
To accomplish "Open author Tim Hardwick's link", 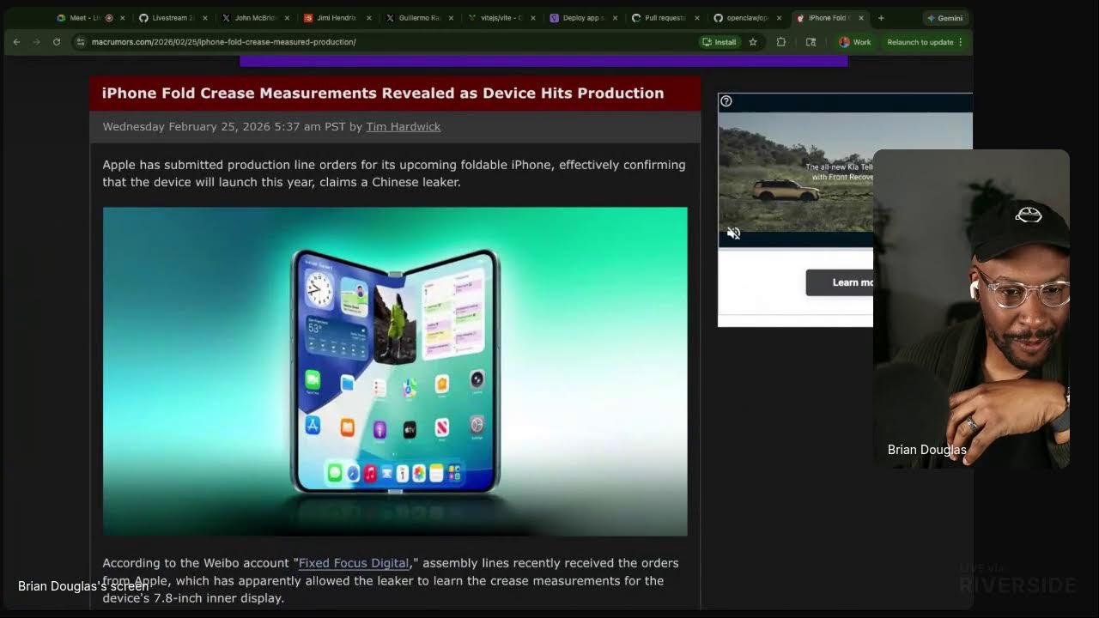I will click(x=404, y=127).
